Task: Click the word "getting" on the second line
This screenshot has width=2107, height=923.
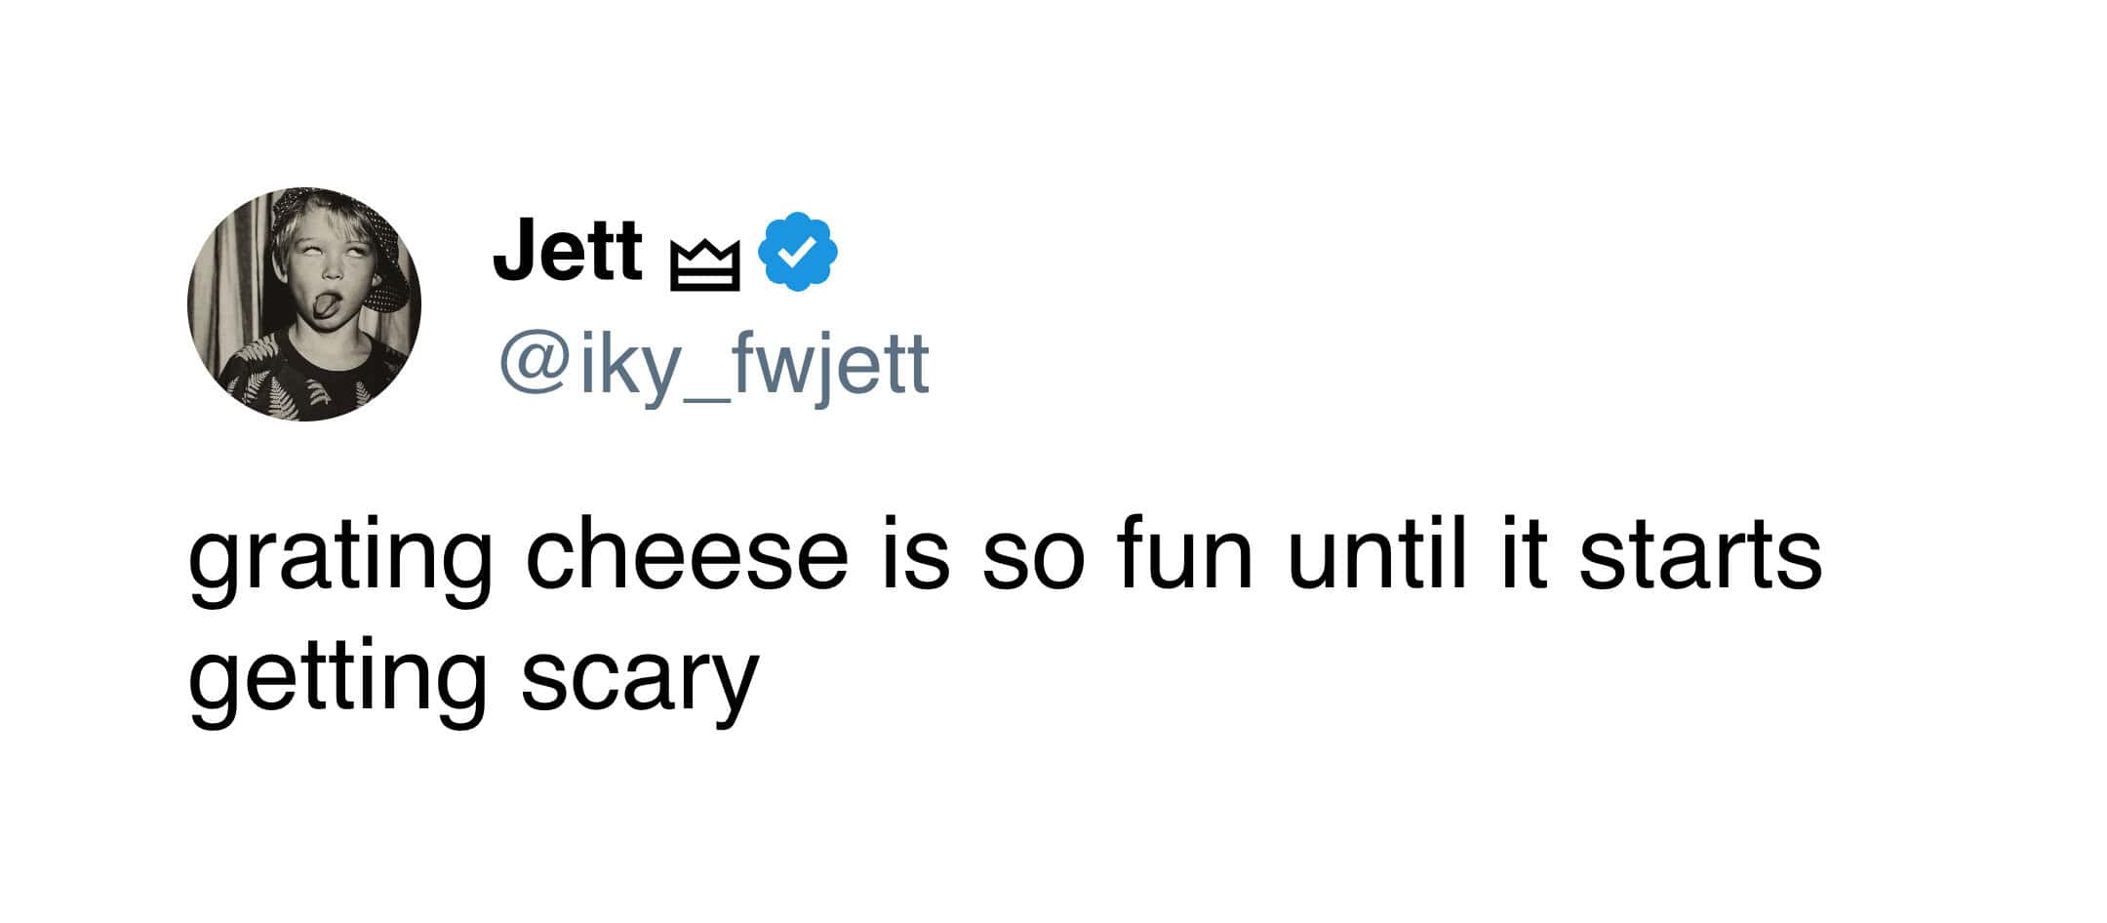Action: tap(338, 680)
